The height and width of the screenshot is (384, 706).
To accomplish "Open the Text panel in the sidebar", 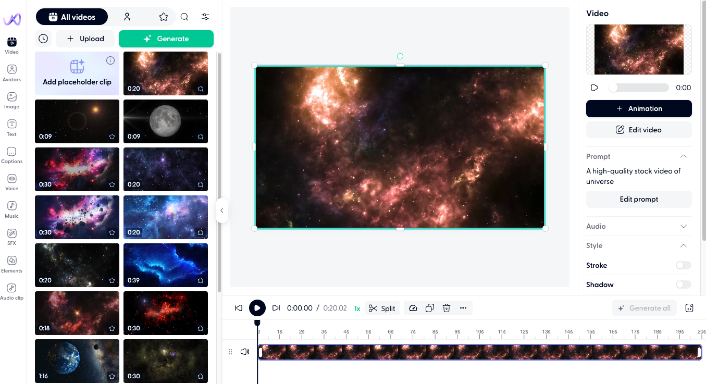I will pyautogui.click(x=11, y=127).
